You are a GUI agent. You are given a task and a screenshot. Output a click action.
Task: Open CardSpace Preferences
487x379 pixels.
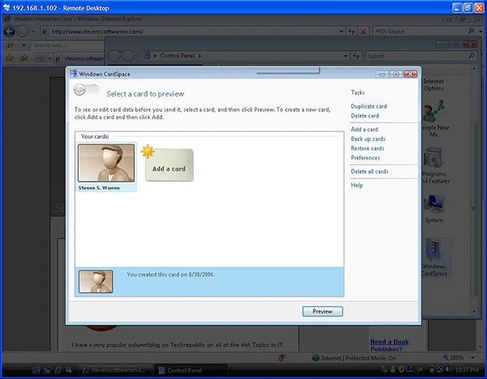[365, 157]
